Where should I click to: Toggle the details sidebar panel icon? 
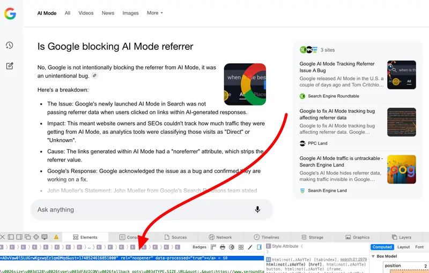[x=259, y=247]
